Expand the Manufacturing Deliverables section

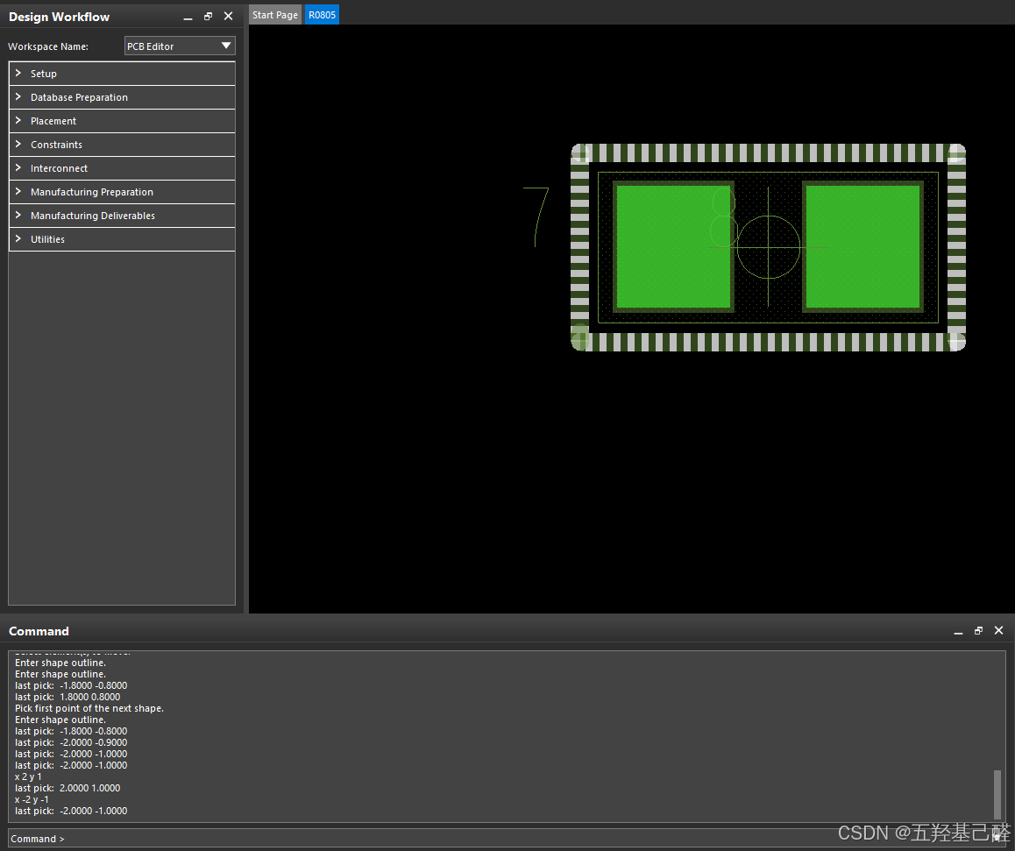point(122,216)
